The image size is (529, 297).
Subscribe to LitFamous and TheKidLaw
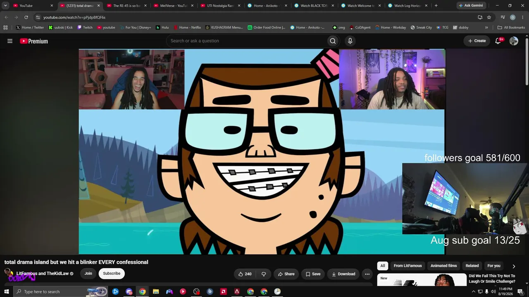[112, 273]
